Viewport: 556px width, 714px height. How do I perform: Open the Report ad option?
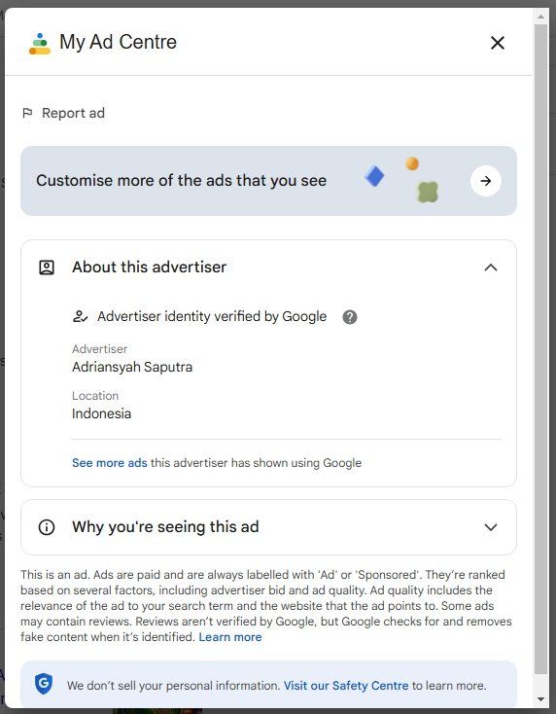pyautogui.click(x=64, y=113)
